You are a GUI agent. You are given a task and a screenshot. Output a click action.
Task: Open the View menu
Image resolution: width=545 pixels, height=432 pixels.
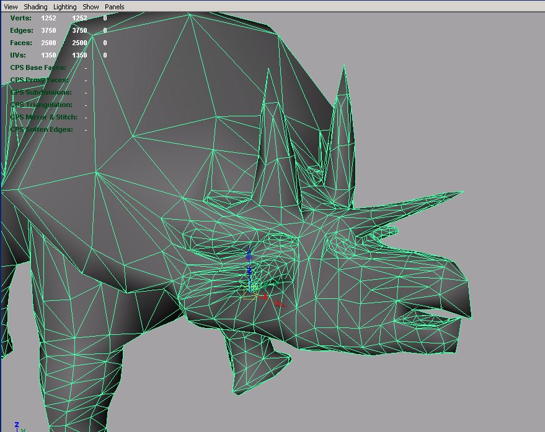[11, 7]
